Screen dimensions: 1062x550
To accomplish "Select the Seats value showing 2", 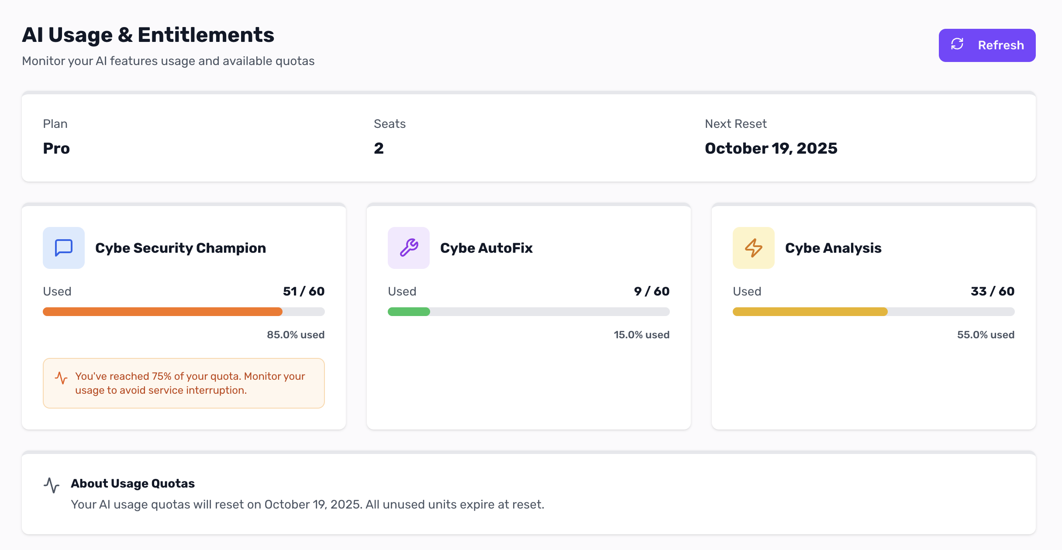I will pos(378,148).
